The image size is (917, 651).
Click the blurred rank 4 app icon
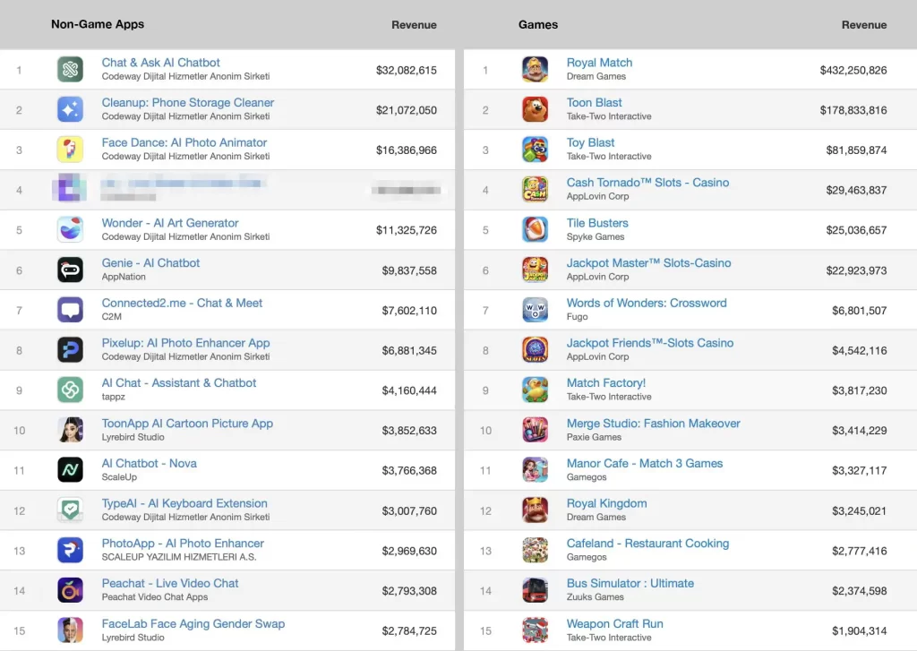pos(70,189)
